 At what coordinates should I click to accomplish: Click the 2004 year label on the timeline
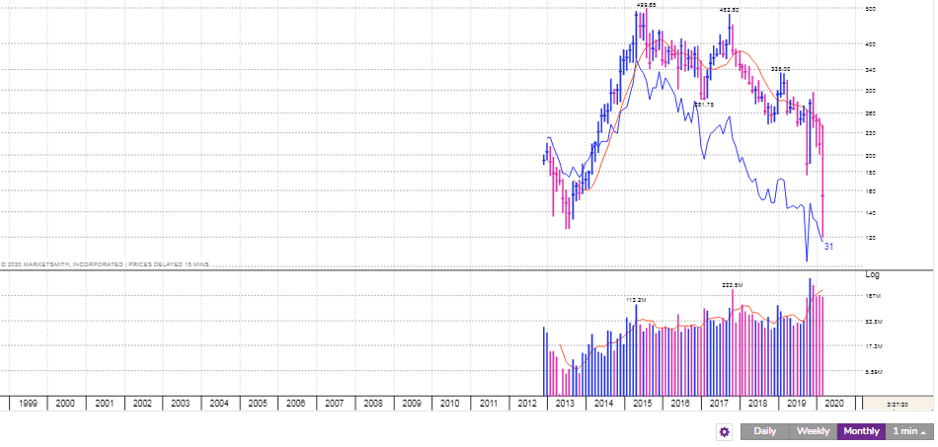tap(219, 404)
